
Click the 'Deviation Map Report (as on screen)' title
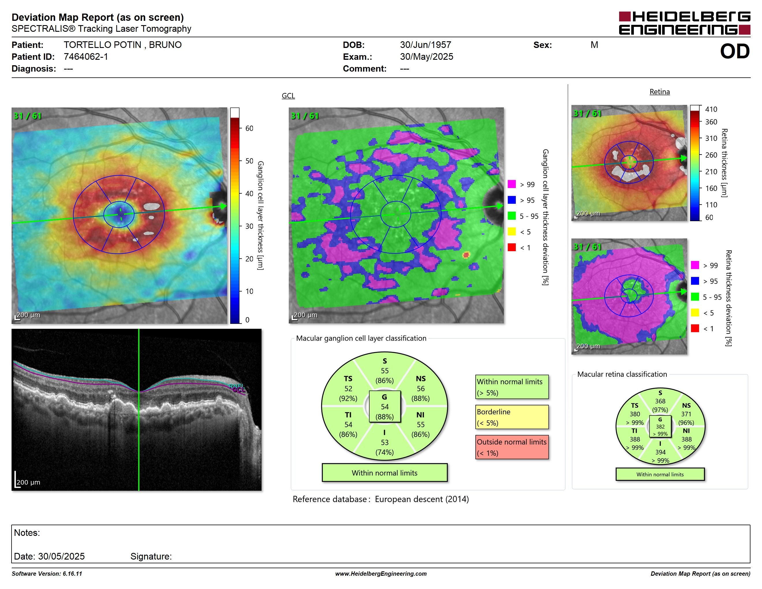[98, 17]
